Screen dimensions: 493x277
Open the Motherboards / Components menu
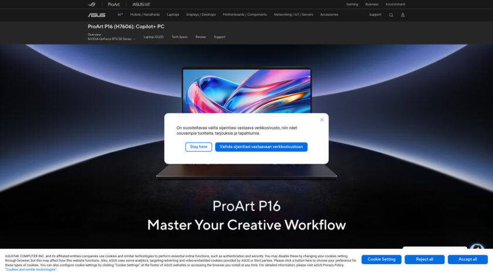pyautogui.click(x=245, y=15)
